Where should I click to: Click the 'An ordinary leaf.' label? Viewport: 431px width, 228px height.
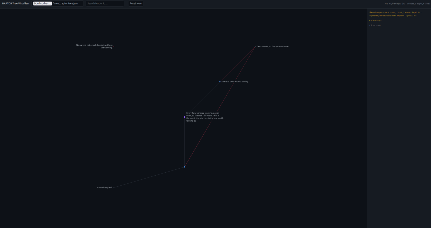pos(105,188)
